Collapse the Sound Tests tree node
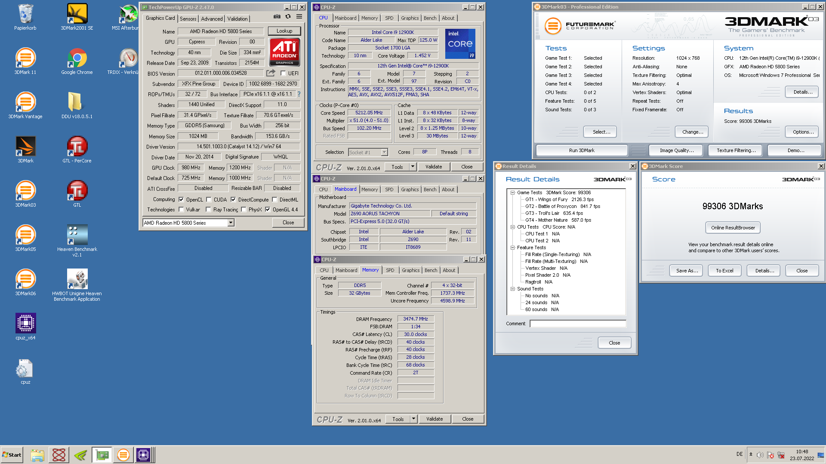Screen dimensions: 826x464 tap(512, 289)
